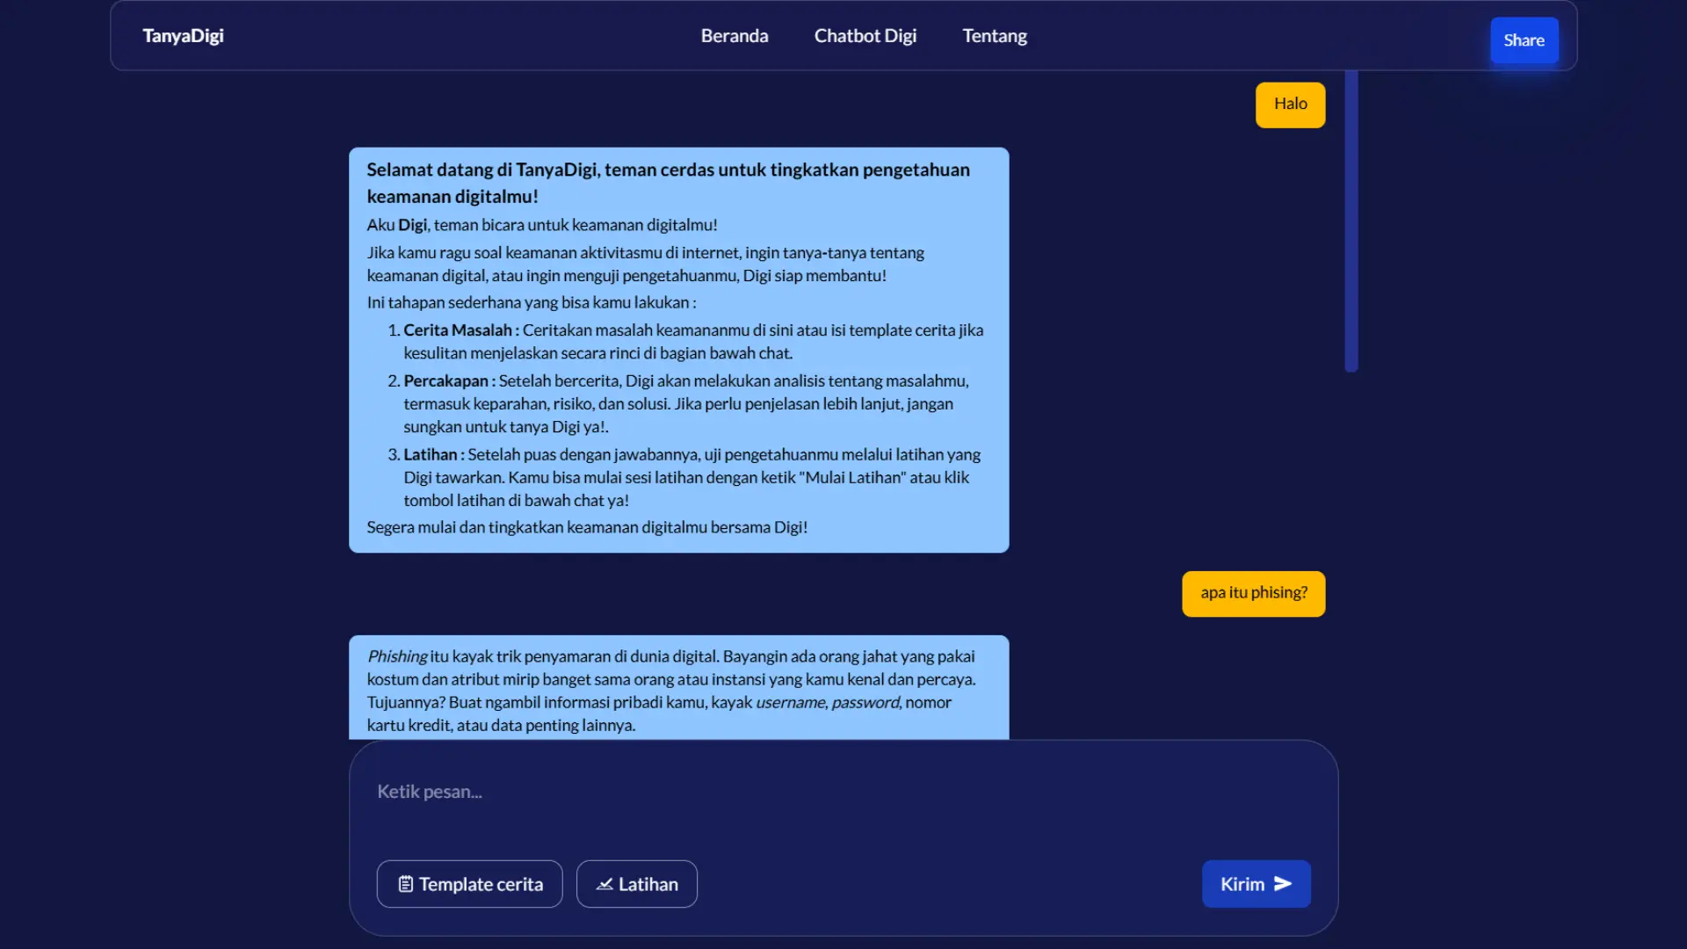Open the TanyaDigi logo homepage
The image size is (1687, 949).
tap(183, 36)
